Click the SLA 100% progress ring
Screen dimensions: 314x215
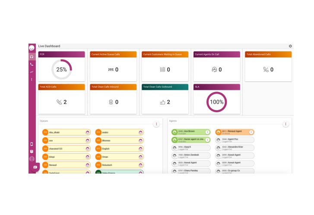pyautogui.click(x=216, y=102)
